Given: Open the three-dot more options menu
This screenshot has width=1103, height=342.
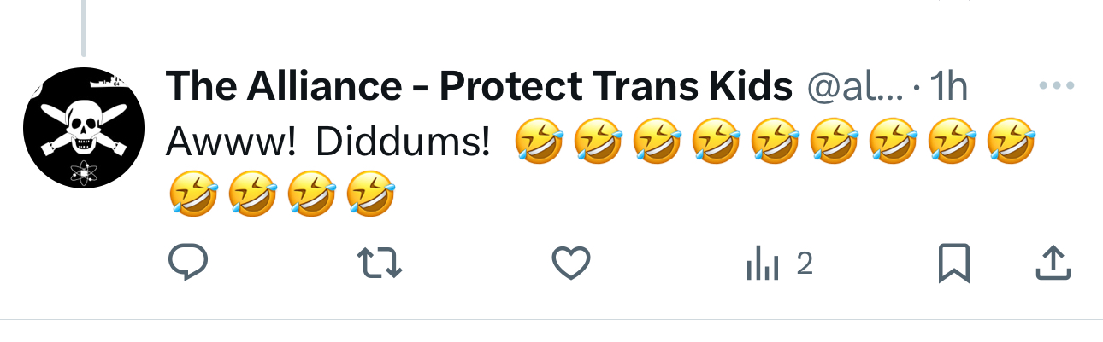Looking at the screenshot, I should pyautogui.click(x=1056, y=87).
